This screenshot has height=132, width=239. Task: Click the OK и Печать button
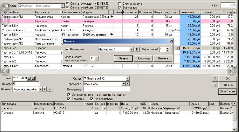click(228, 91)
